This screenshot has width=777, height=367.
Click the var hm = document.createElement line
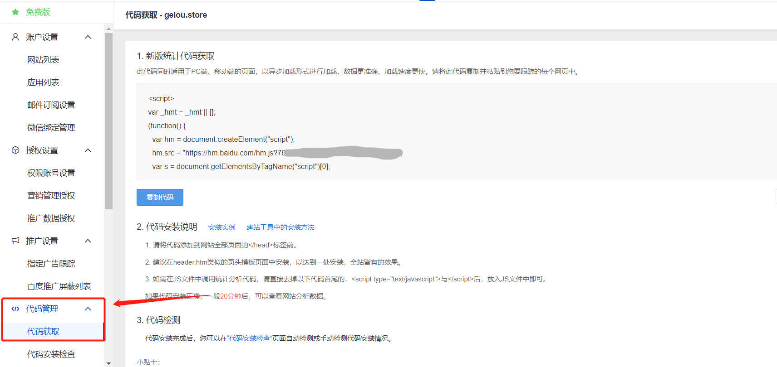pos(223,139)
